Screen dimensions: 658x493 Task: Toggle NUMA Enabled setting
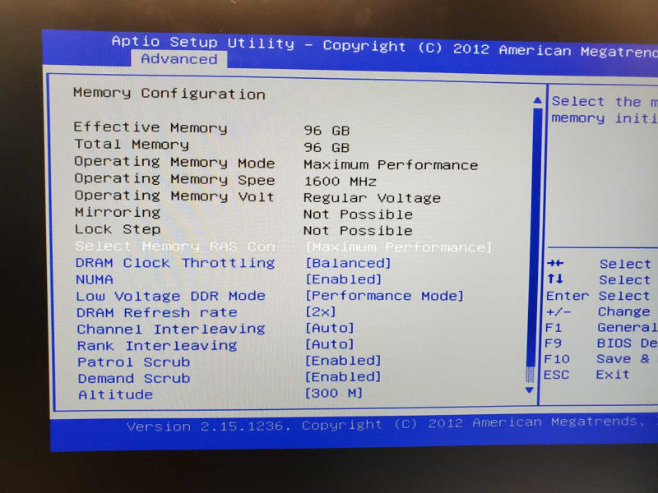[343, 279]
